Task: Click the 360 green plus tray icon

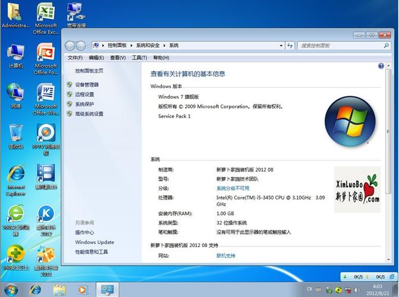Action: pyautogui.click(x=338, y=290)
